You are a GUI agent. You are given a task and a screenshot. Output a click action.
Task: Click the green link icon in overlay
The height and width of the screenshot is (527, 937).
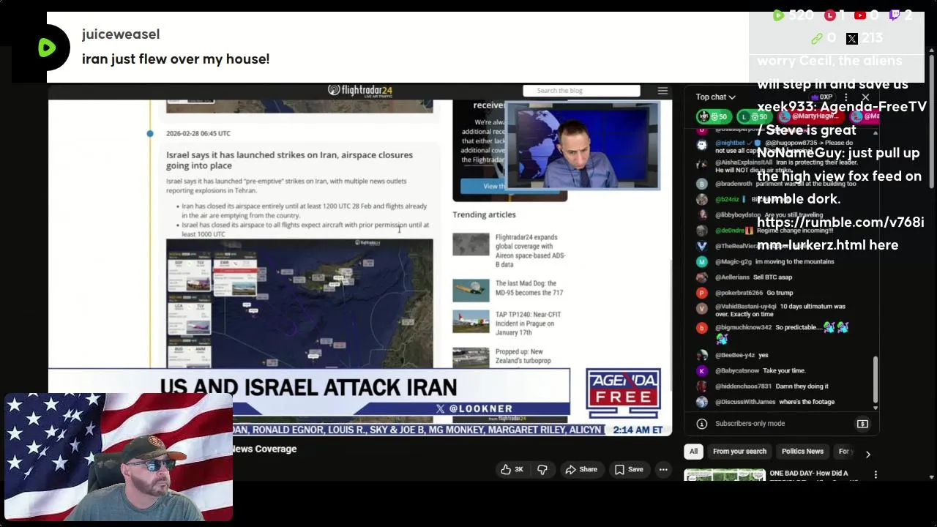pyautogui.click(x=817, y=39)
